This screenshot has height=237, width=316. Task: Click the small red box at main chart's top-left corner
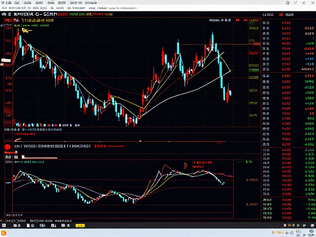[8, 20]
